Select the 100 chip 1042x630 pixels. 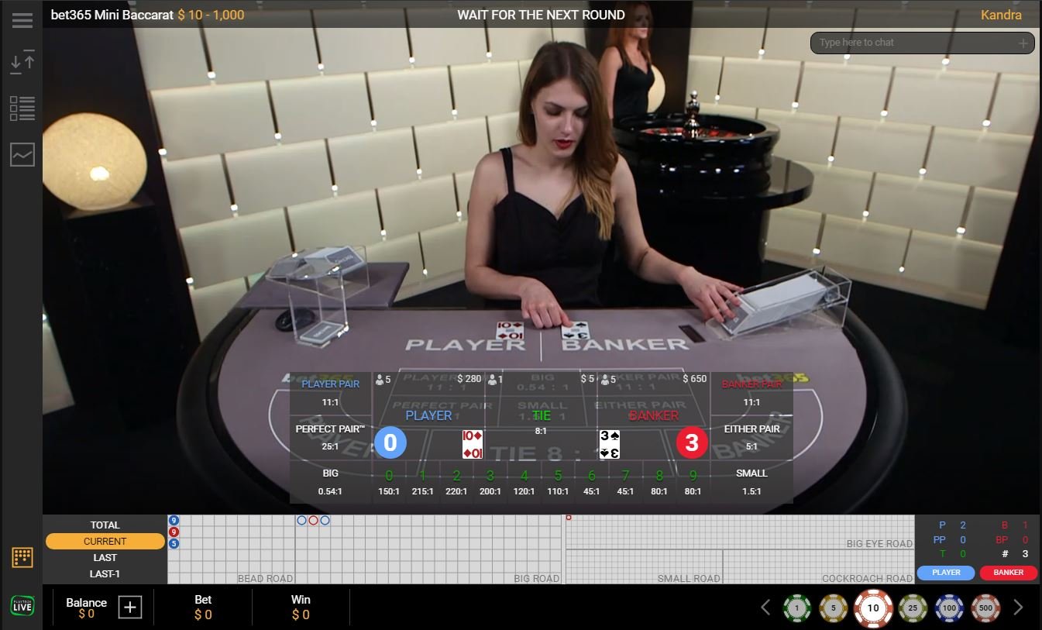pyautogui.click(x=949, y=608)
